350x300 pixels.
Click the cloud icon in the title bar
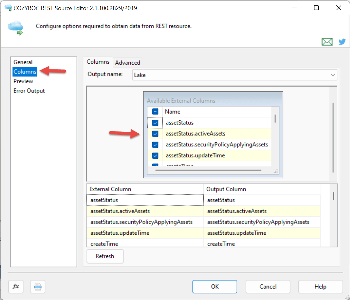pos(8,8)
